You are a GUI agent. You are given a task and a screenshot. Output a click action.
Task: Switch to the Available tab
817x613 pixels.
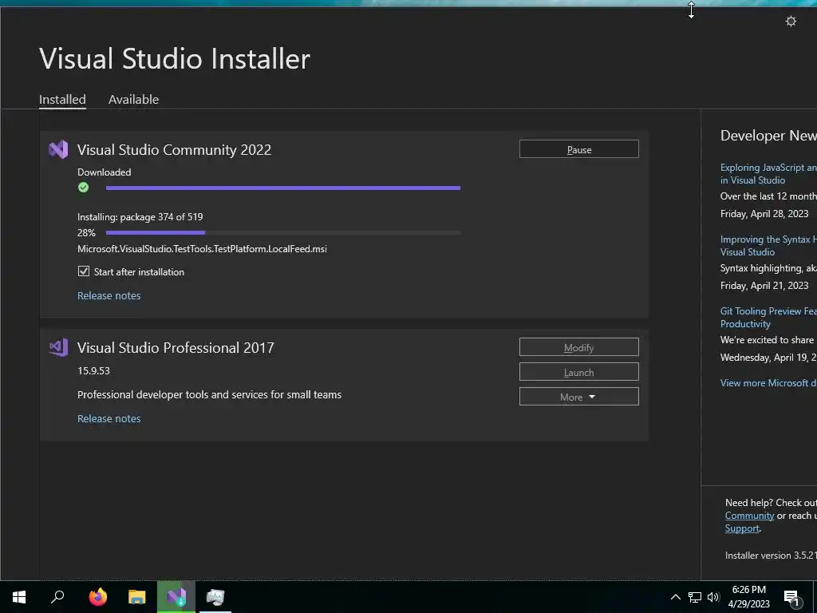(x=133, y=100)
